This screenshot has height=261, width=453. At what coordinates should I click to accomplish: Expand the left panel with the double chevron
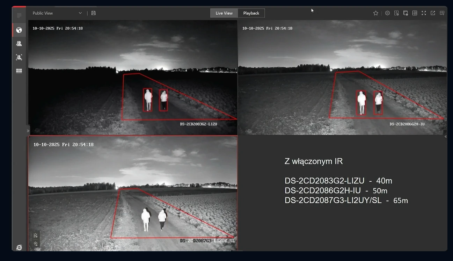(x=28, y=131)
